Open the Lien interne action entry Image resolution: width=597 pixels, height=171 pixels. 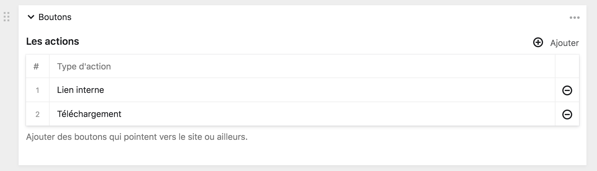pos(81,90)
